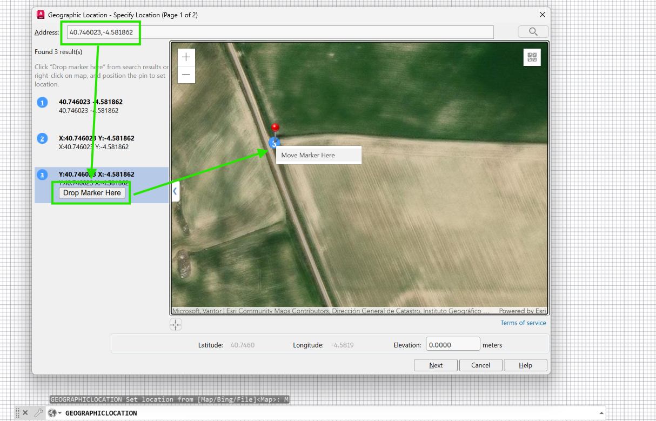
Task: Open the basemap gallery icon
Action: click(x=532, y=57)
